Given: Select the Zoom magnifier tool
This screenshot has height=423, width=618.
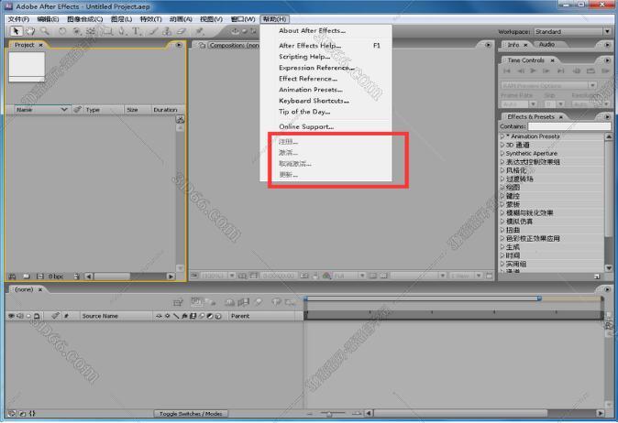Looking at the screenshot, I should 45,31.
